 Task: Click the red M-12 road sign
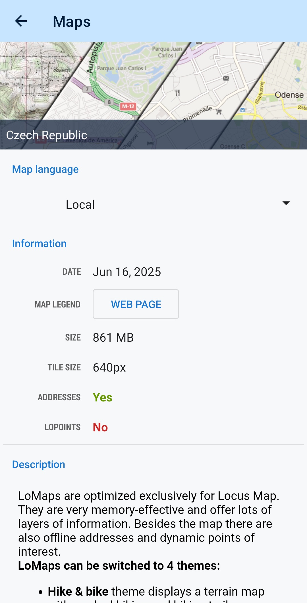[128, 106]
